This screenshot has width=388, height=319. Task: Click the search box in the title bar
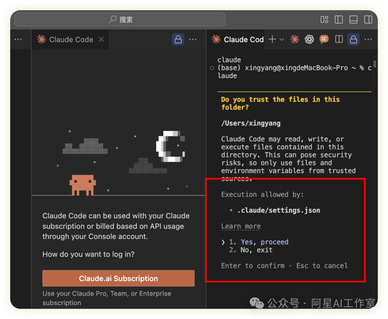tap(120, 19)
